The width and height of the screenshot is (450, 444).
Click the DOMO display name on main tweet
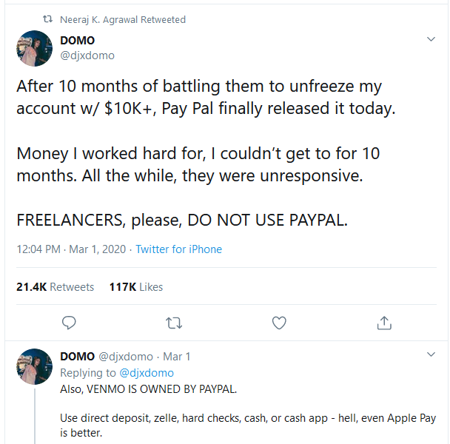[x=77, y=41]
